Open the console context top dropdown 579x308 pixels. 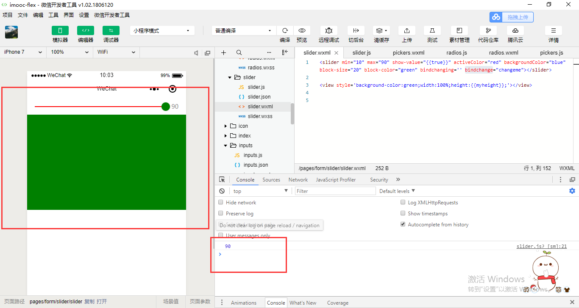point(260,191)
